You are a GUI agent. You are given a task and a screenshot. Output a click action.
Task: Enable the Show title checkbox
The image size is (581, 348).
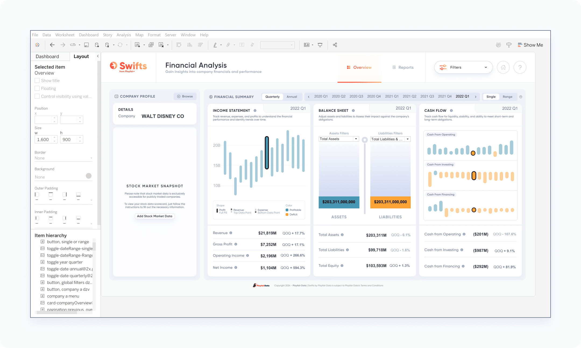(37, 80)
